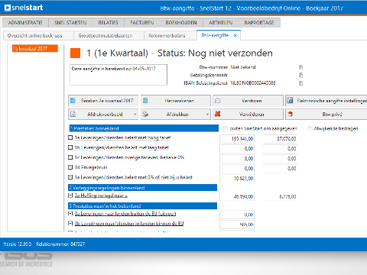This screenshot has height=275, width=367.
Task: Toggle Afwijkende bedragen checkbox
Action: coord(310,128)
